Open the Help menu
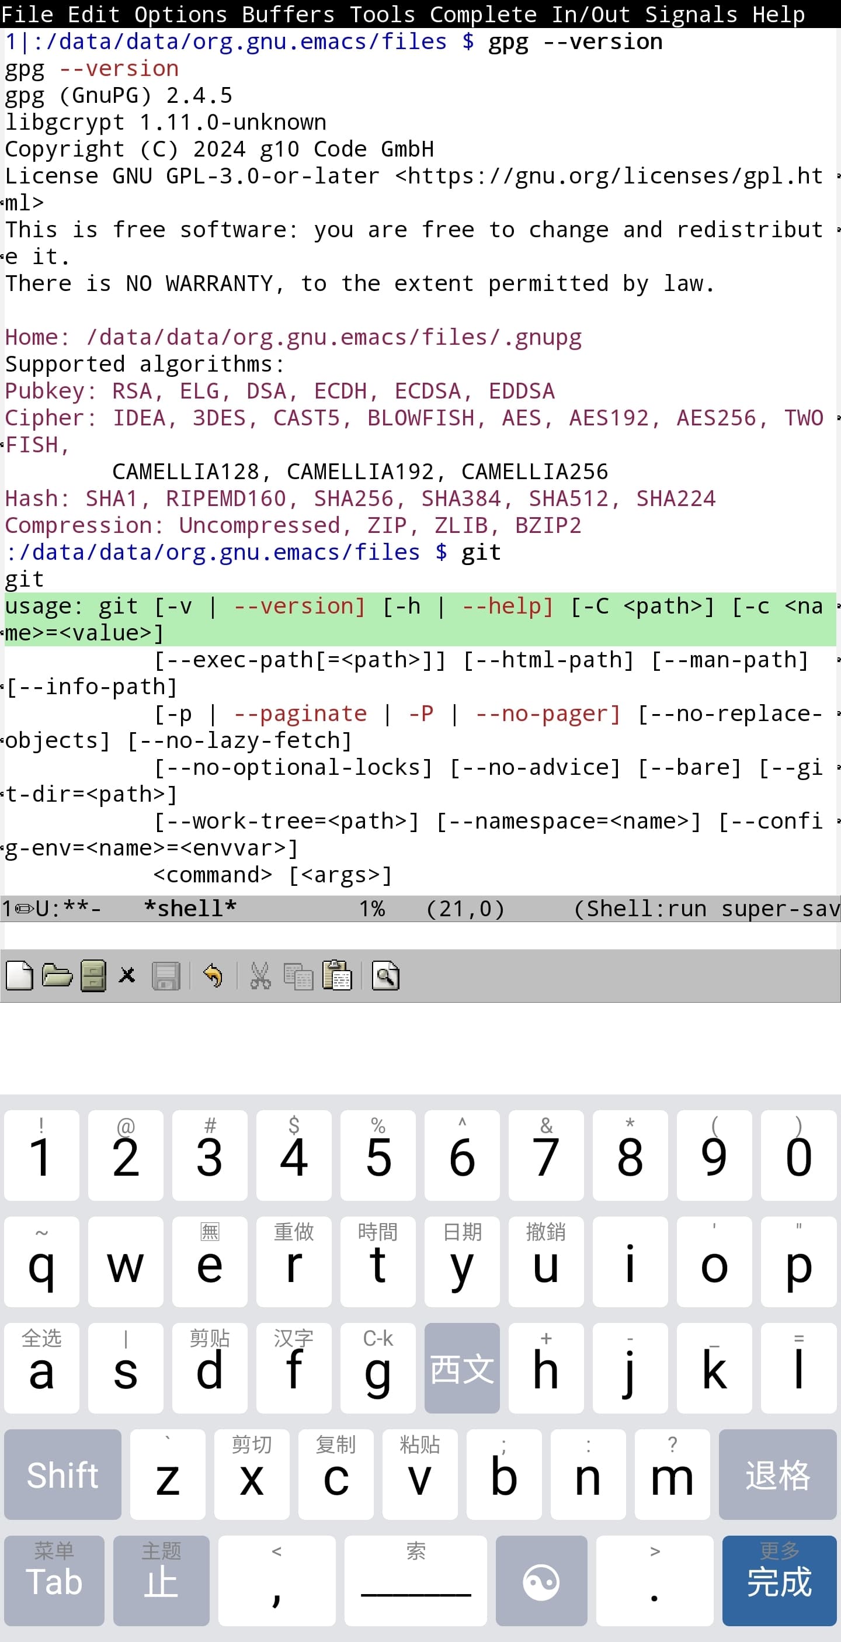841x1642 pixels. click(x=779, y=14)
